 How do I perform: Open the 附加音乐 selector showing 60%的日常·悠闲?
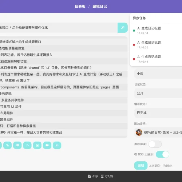click(x=158, y=132)
